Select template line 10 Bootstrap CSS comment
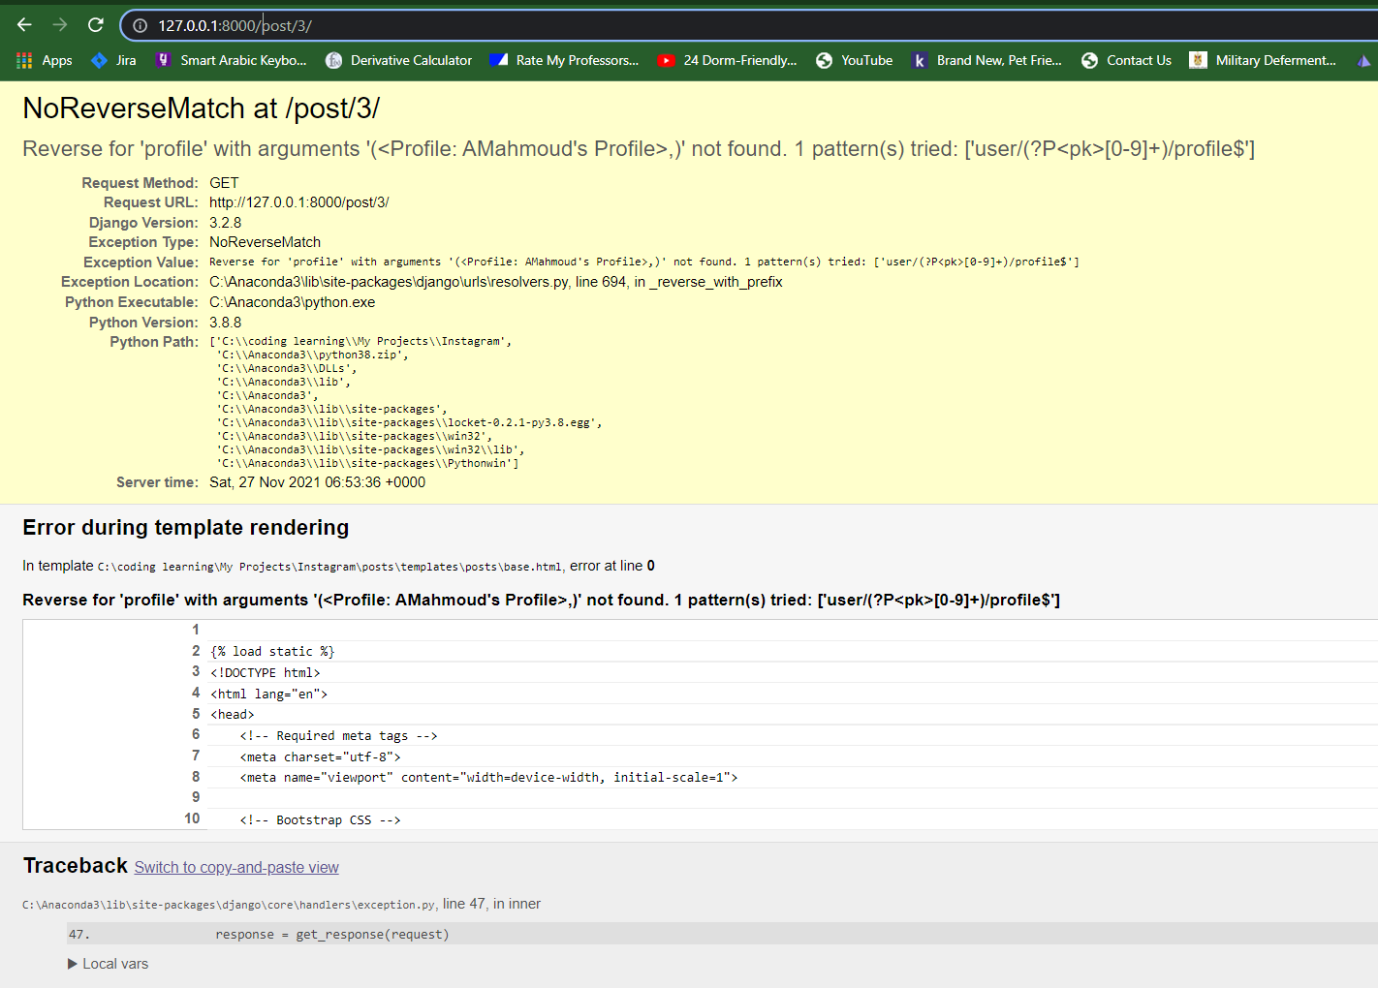 pyautogui.click(x=321, y=820)
